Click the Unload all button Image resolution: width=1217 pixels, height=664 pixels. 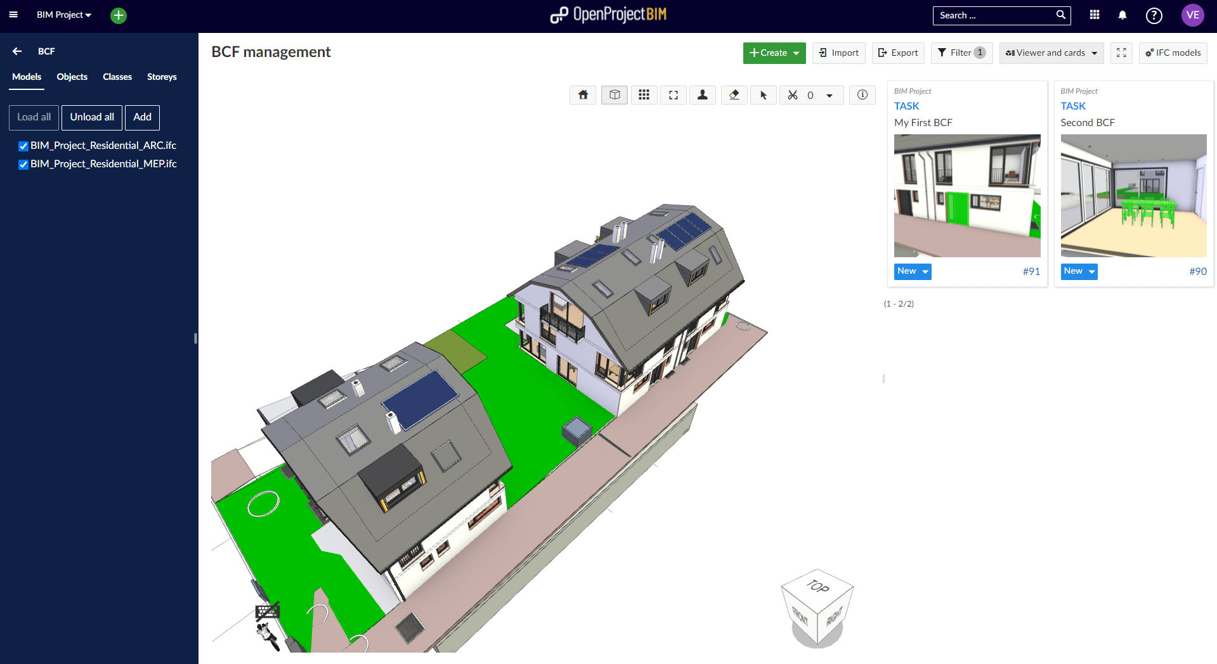[92, 117]
